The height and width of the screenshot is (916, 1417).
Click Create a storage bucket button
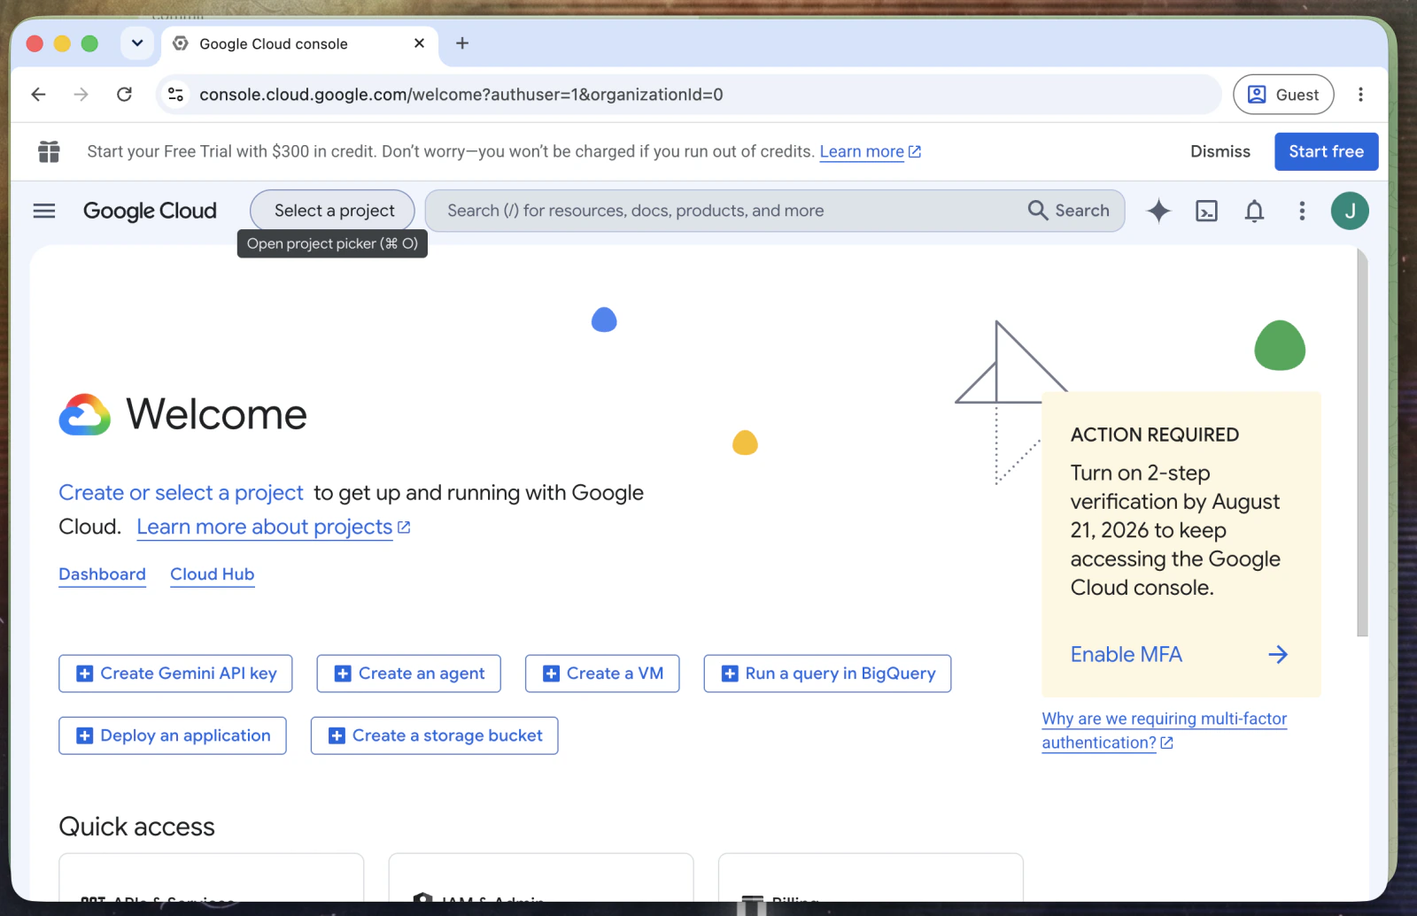pos(434,735)
